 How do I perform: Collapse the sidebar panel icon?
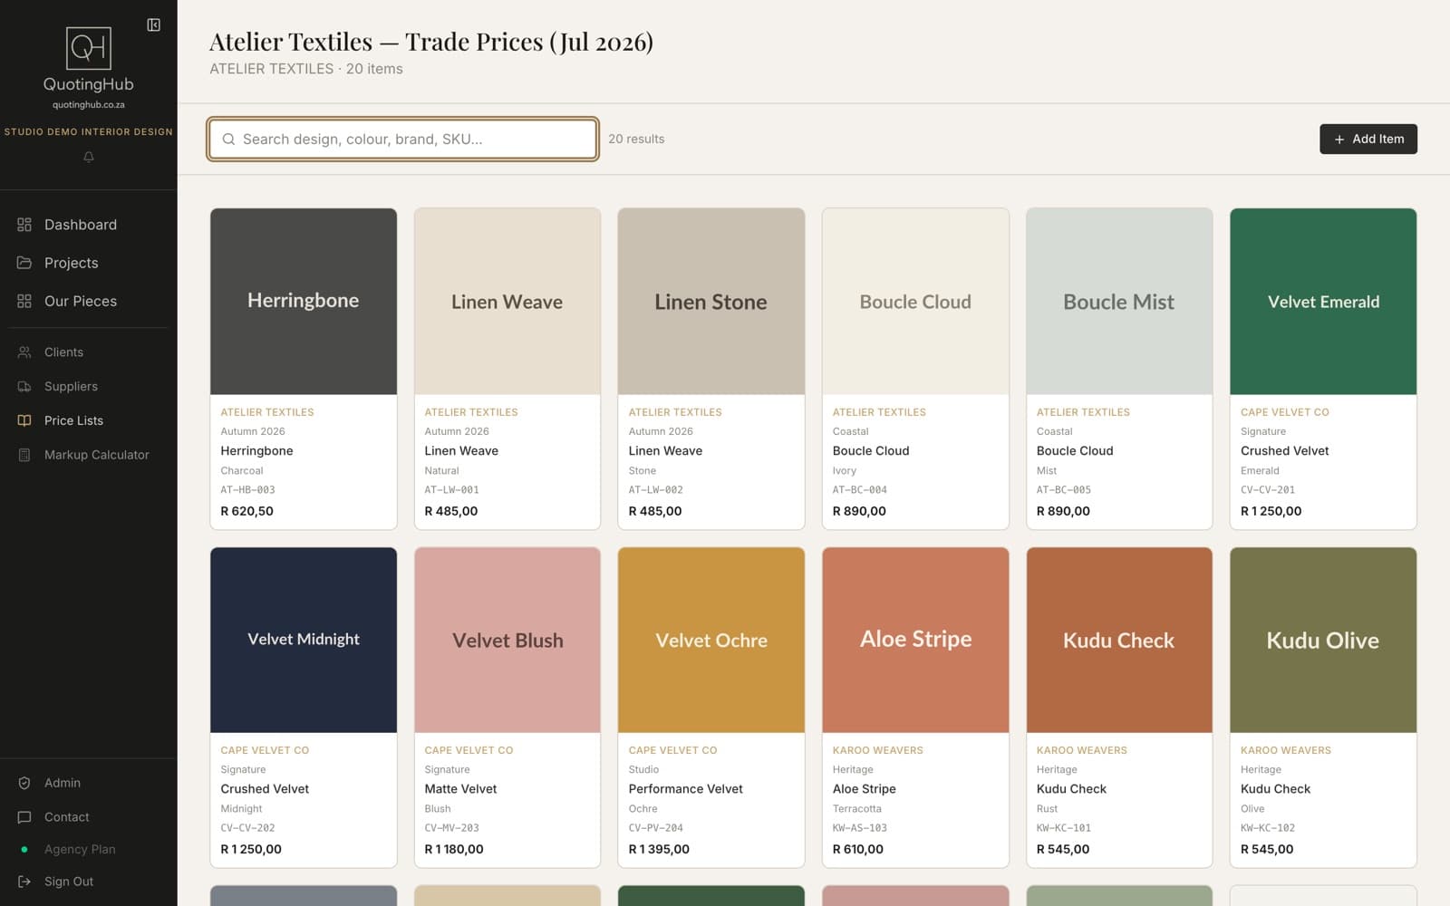click(154, 25)
